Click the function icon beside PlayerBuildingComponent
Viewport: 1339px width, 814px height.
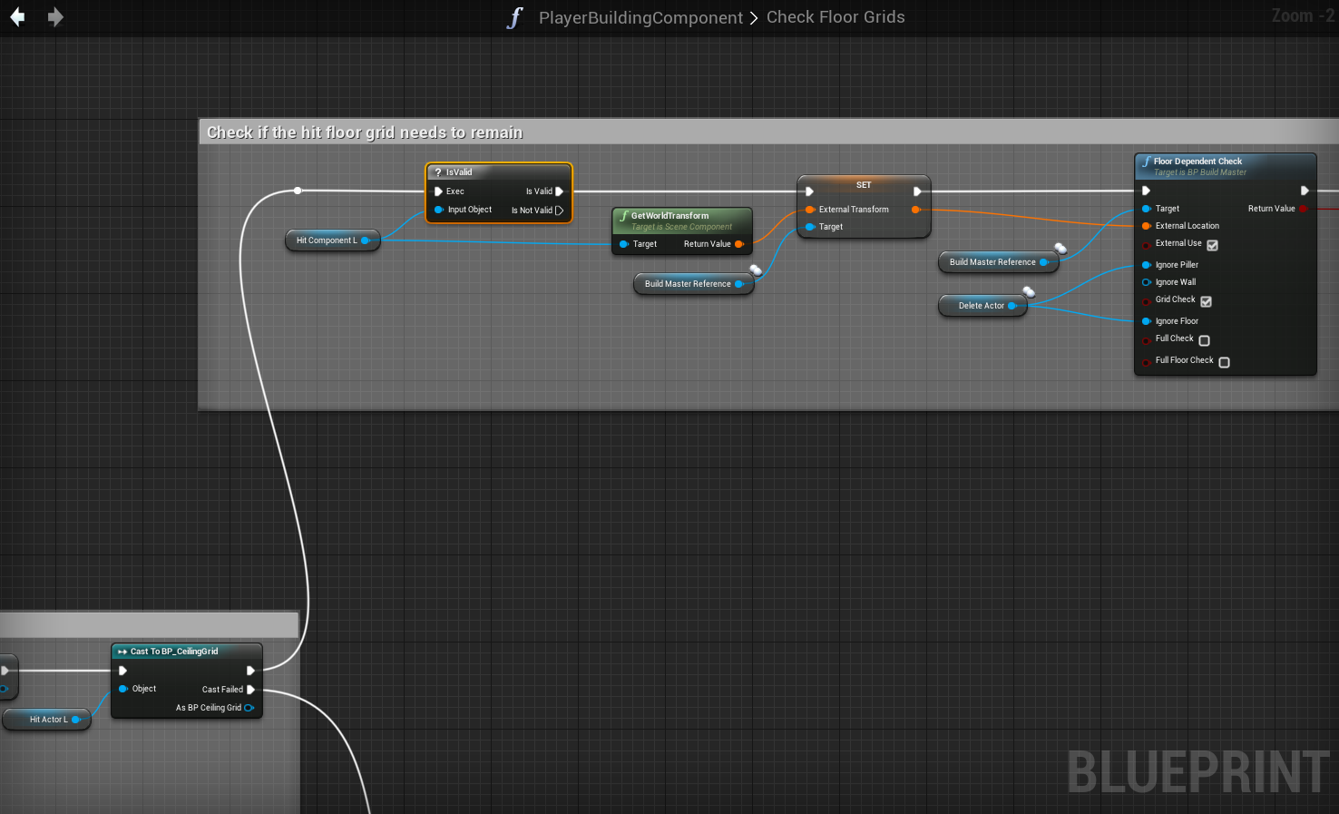(x=515, y=18)
